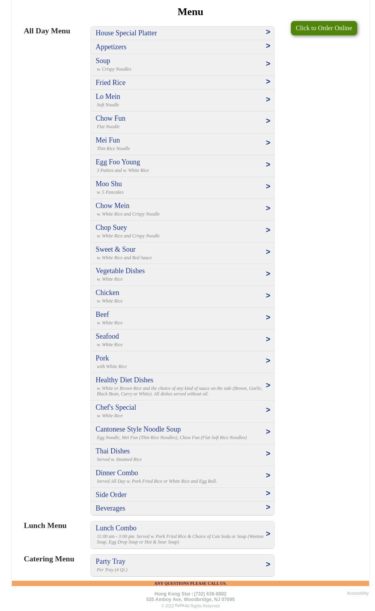375x611 pixels.
Task: Expand the Soup section chevron
Action: 268,64
